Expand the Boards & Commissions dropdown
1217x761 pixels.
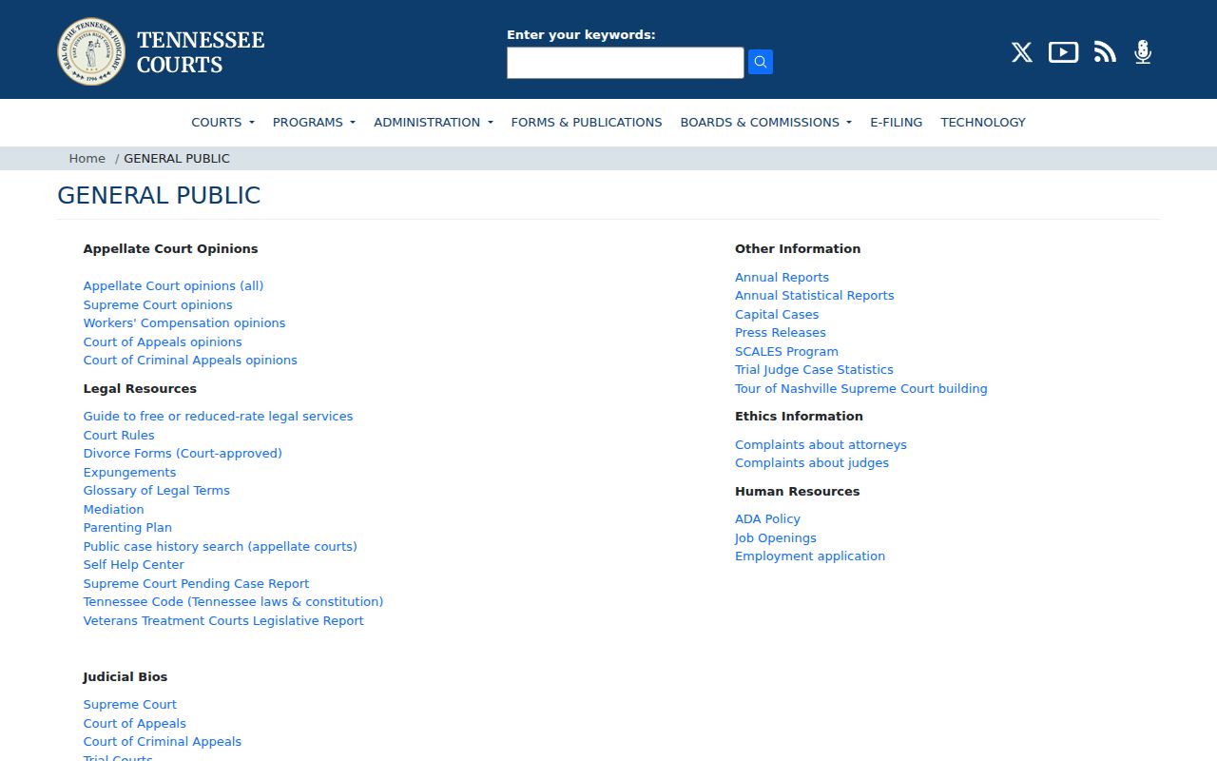coord(766,122)
